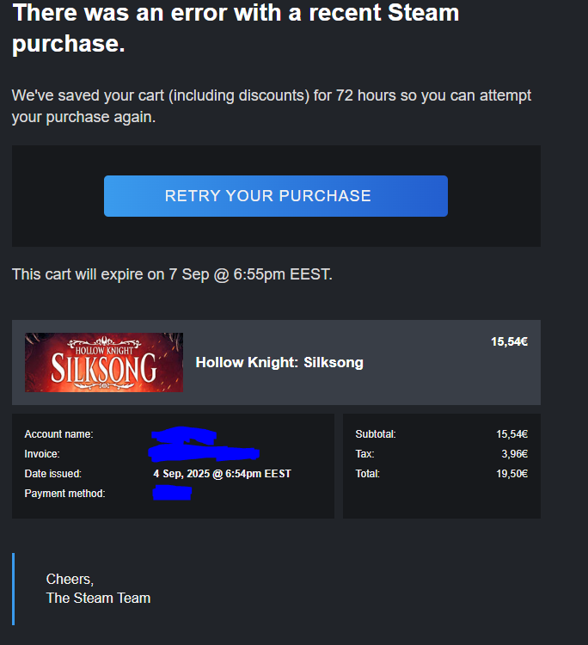Click the Date issued label
This screenshot has width=588, height=645.
[52, 473]
